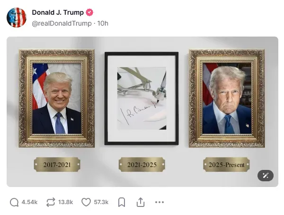
Task: Open the three-dot more options menu
Action: [160, 202]
